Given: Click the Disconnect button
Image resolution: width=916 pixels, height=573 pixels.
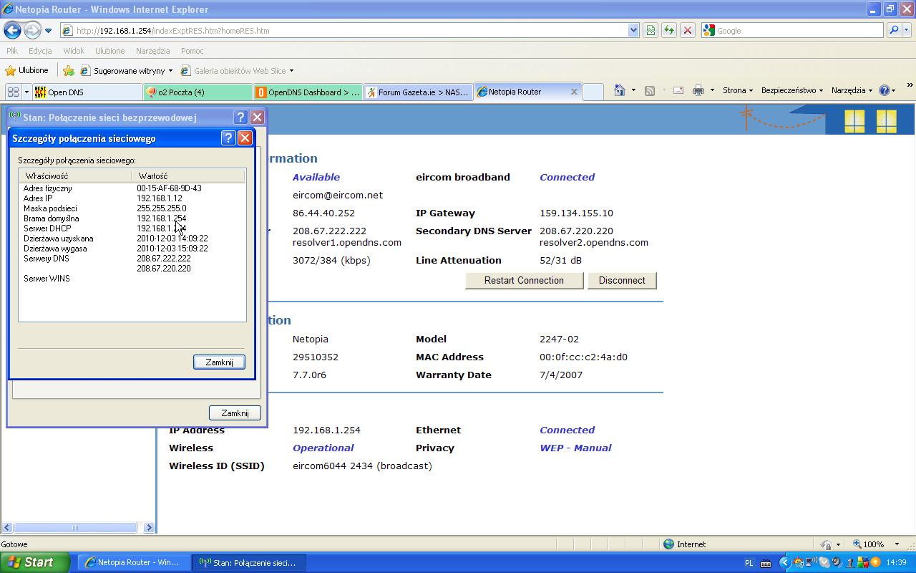Looking at the screenshot, I should [622, 280].
